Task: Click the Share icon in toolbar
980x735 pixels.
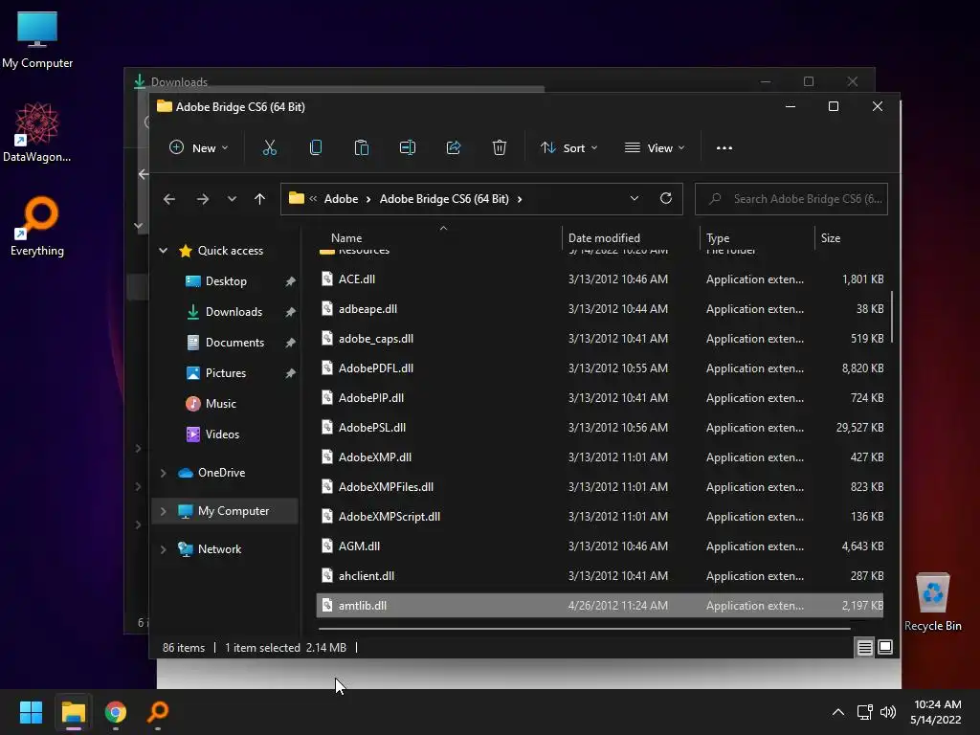Action: click(453, 148)
